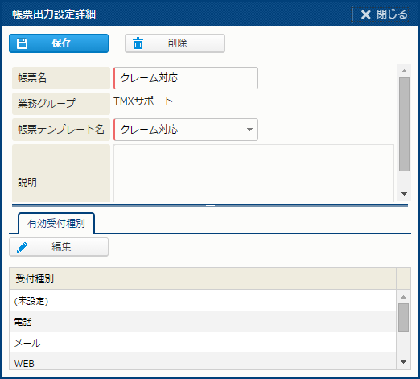Click the trash can delete icon
The height and width of the screenshot is (379, 420).
coord(138,43)
